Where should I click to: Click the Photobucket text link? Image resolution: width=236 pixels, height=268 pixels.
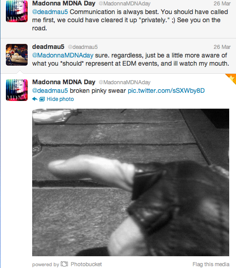(x=86, y=264)
